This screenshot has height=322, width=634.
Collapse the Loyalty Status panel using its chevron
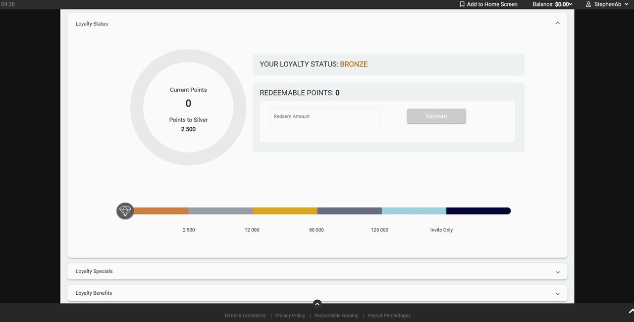pyautogui.click(x=558, y=23)
